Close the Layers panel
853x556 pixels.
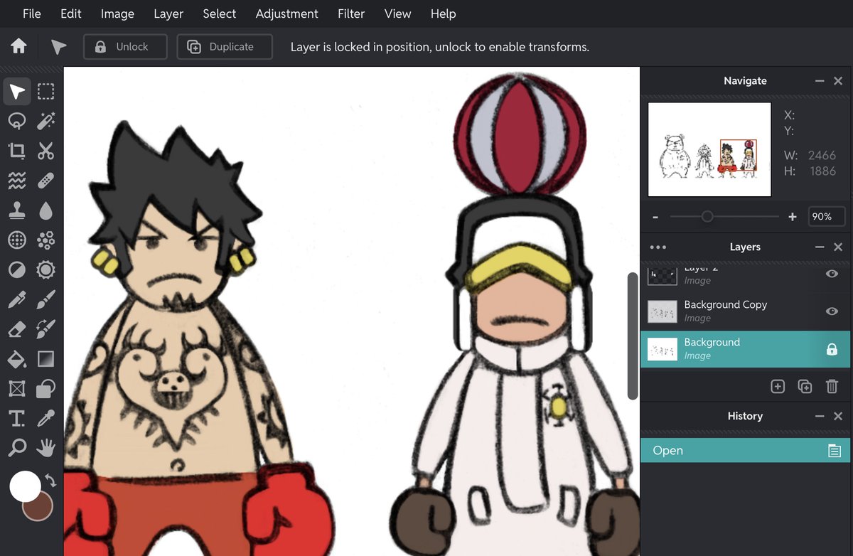(838, 247)
